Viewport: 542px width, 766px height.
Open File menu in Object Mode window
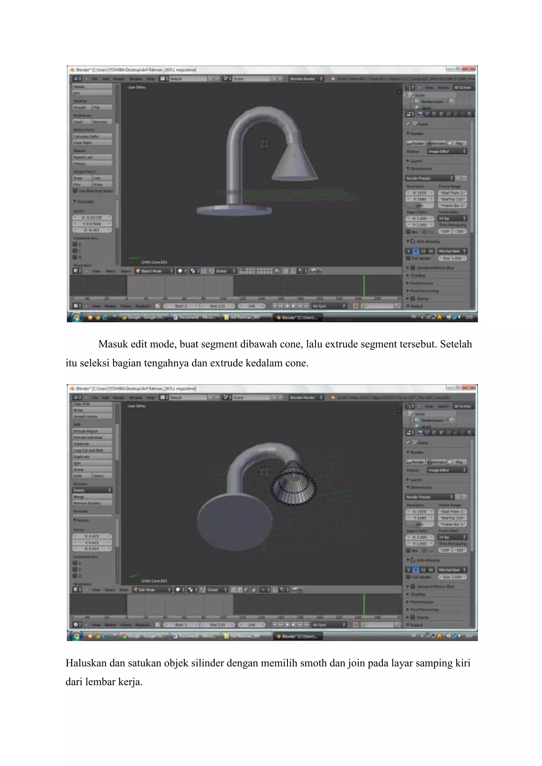(x=95, y=79)
